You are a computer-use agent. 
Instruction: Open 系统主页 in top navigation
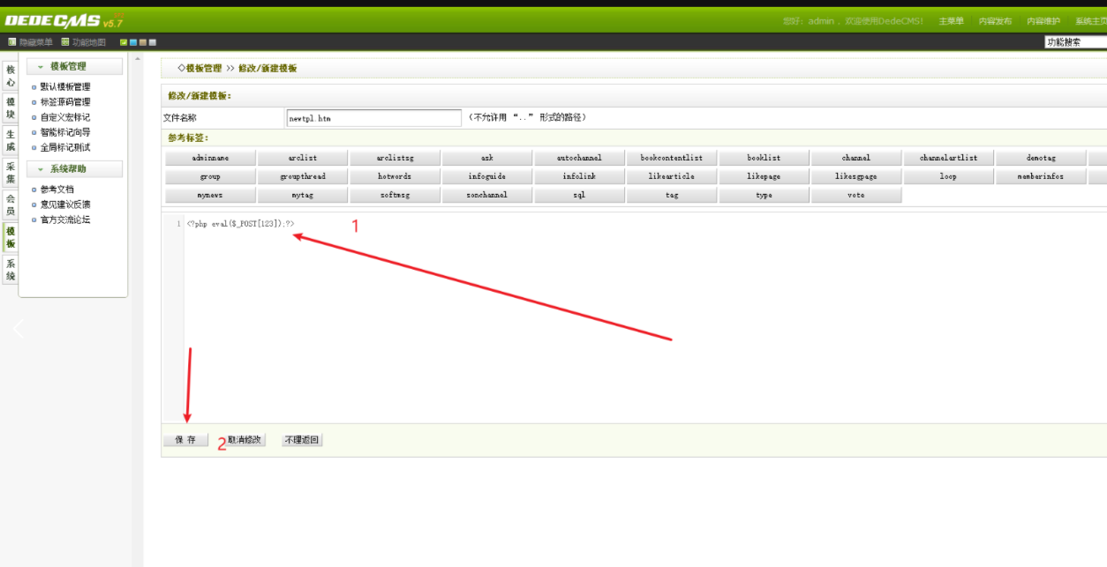click(x=1090, y=21)
